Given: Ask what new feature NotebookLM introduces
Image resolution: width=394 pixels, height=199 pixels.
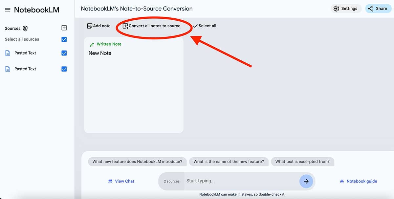Looking at the screenshot, I should 137,161.
